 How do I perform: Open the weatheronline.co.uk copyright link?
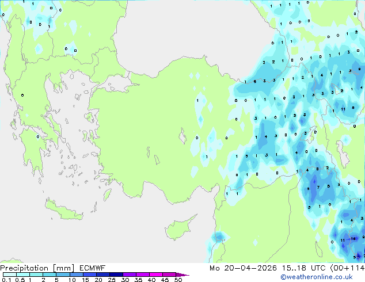pos(317,277)
